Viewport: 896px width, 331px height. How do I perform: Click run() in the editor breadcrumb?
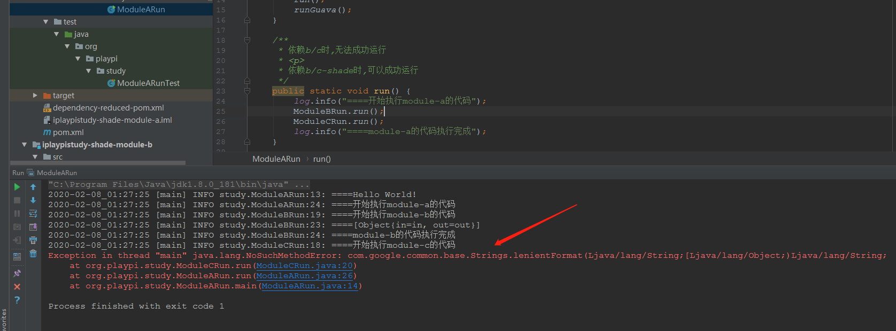(322, 159)
